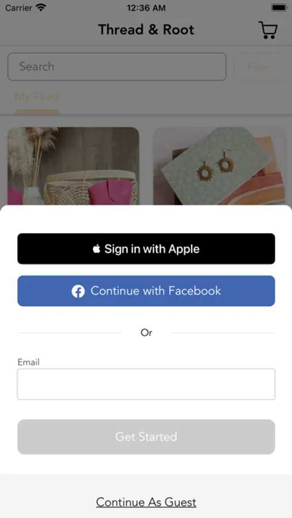Continue with Facebook

click(x=146, y=291)
